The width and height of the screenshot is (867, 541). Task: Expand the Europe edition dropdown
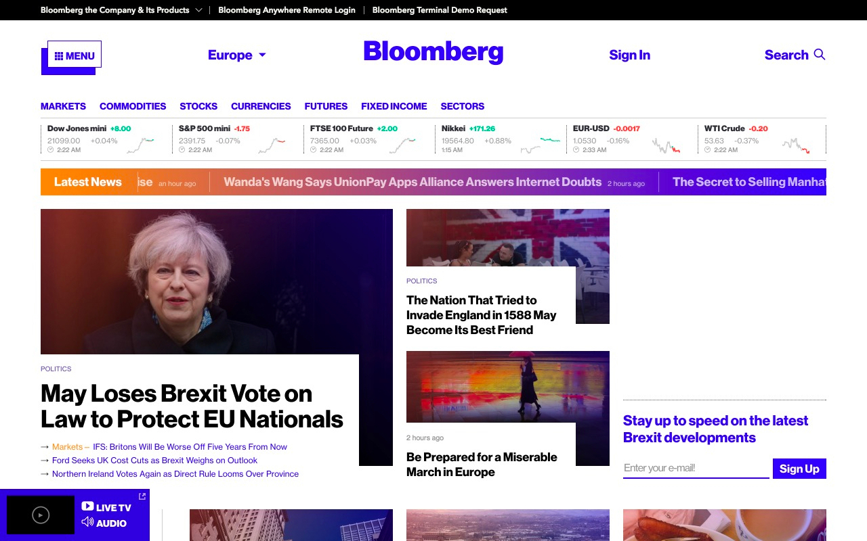coord(237,55)
